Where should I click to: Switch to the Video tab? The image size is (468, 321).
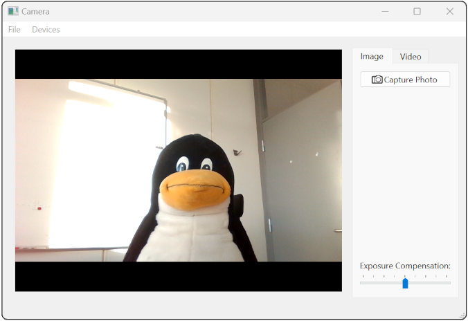click(x=411, y=57)
